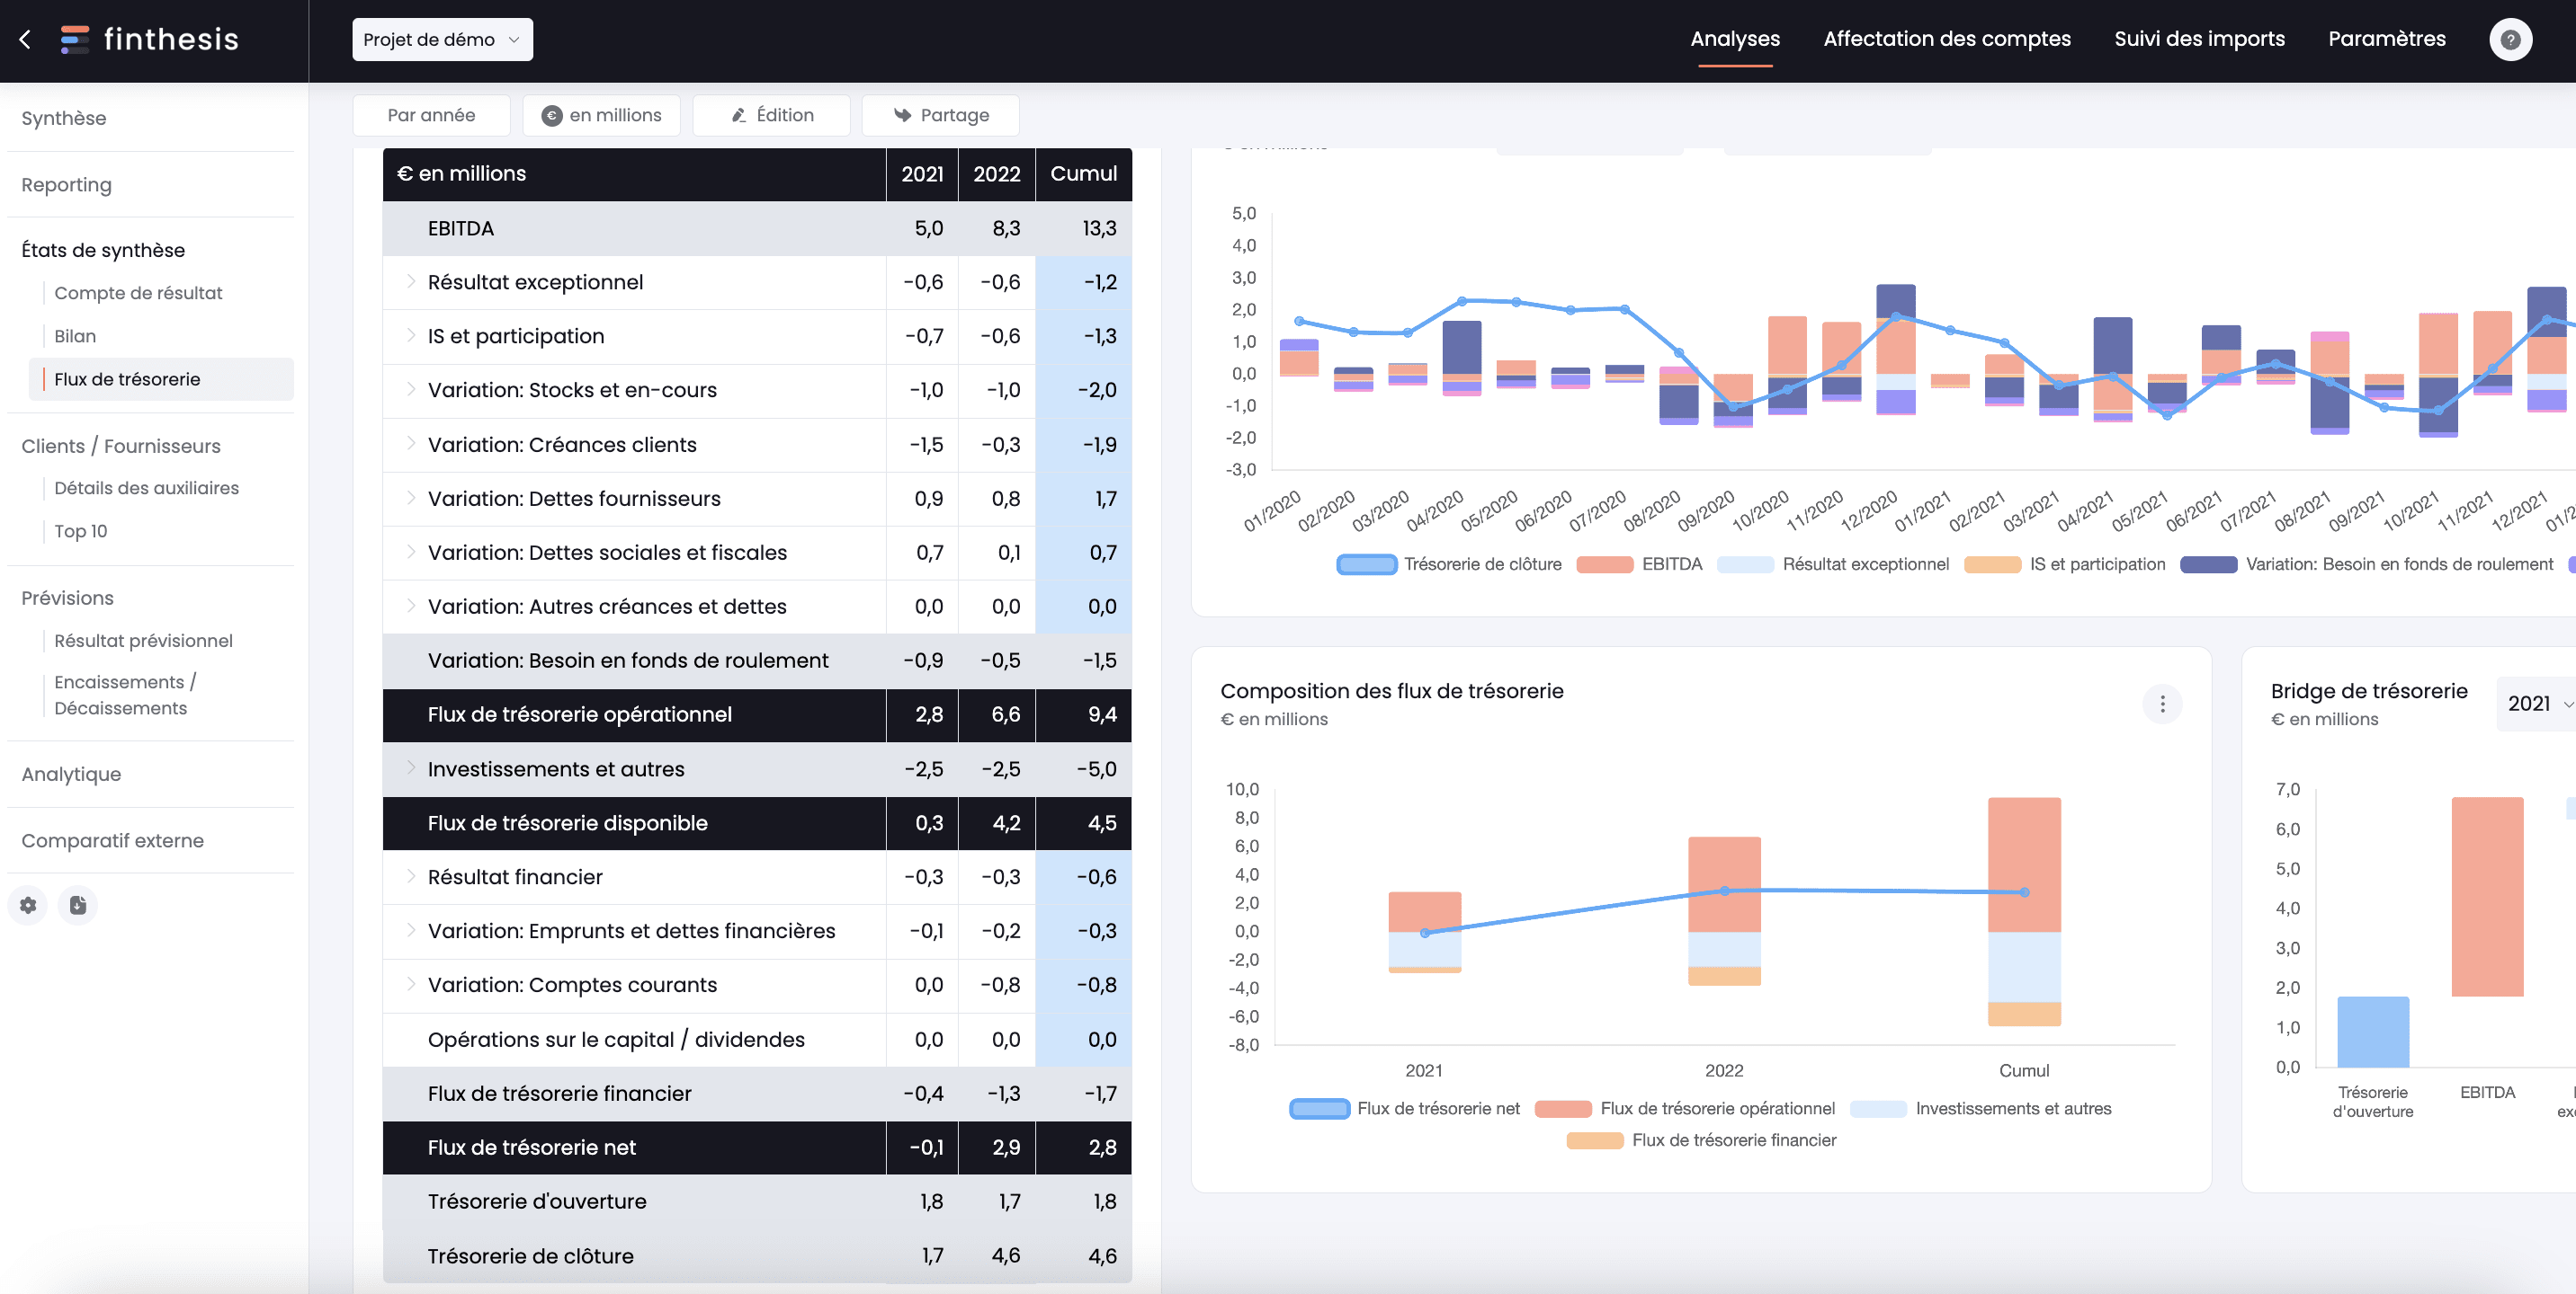Image resolution: width=2576 pixels, height=1294 pixels.
Task: Toggle Flux de trésorerie net legend entry
Action: [1404, 1108]
